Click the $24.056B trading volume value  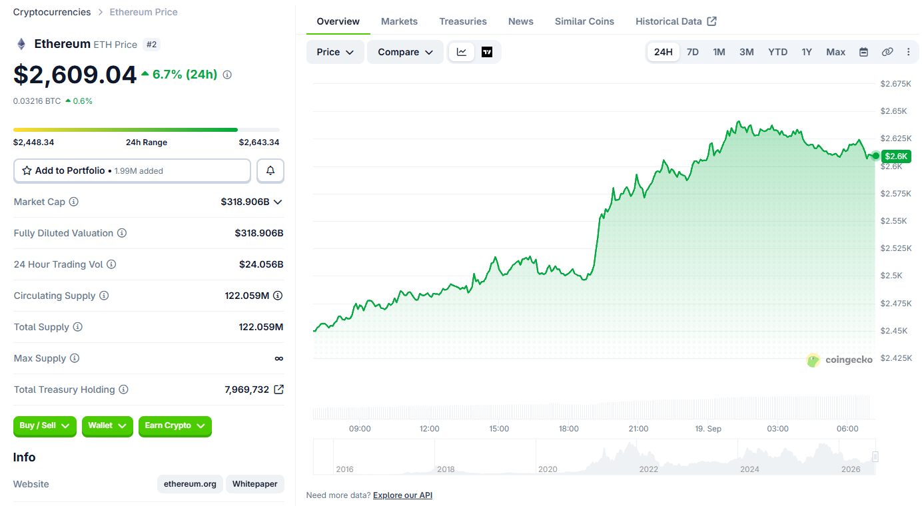pos(261,264)
